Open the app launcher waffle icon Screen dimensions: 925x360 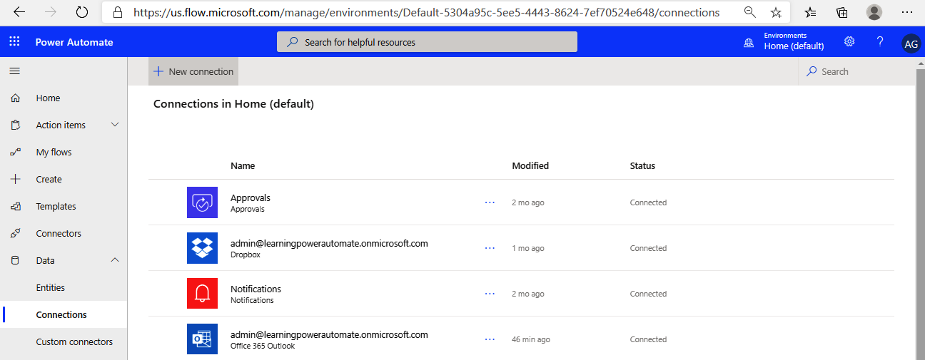click(14, 42)
